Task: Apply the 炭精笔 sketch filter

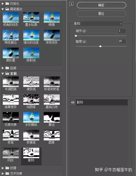Action: click(x=31, y=135)
